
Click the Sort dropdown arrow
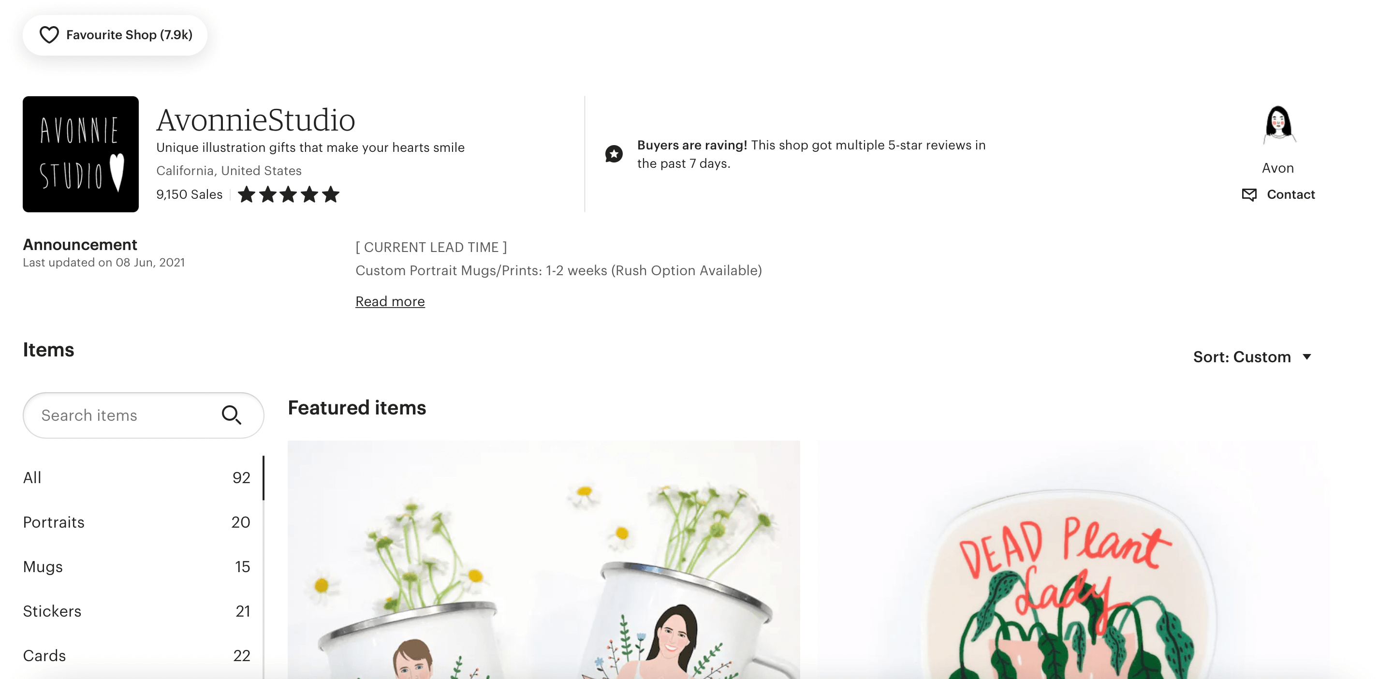point(1307,357)
